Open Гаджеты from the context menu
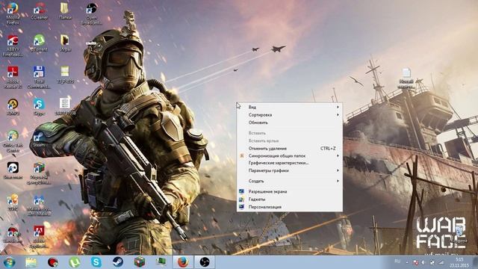The width and height of the screenshot is (478, 269). 289,200
